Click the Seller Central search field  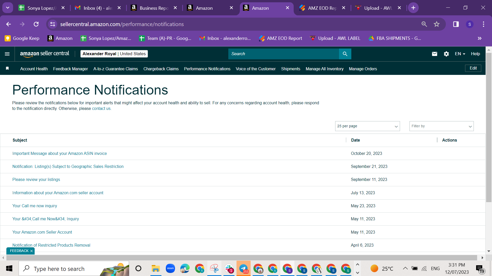coord(283,54)
